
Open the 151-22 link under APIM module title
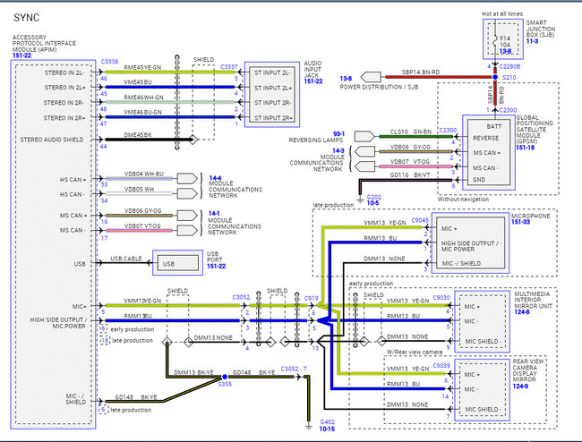(21, 55)
